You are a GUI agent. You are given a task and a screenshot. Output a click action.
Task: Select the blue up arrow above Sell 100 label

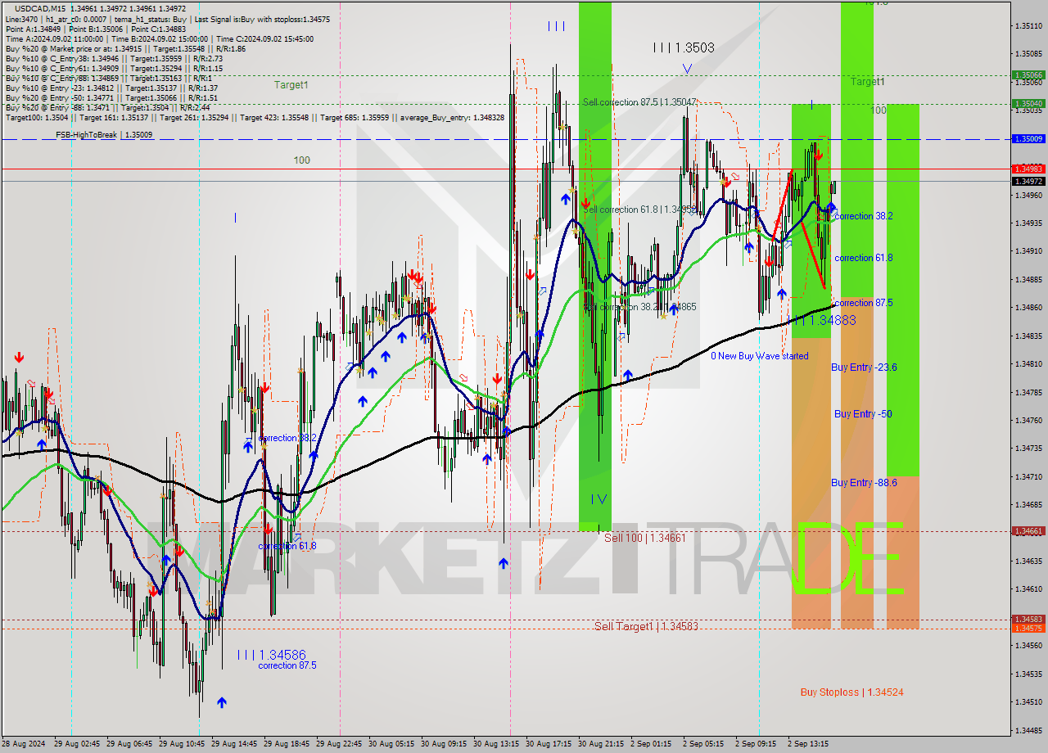click(504, 562)
